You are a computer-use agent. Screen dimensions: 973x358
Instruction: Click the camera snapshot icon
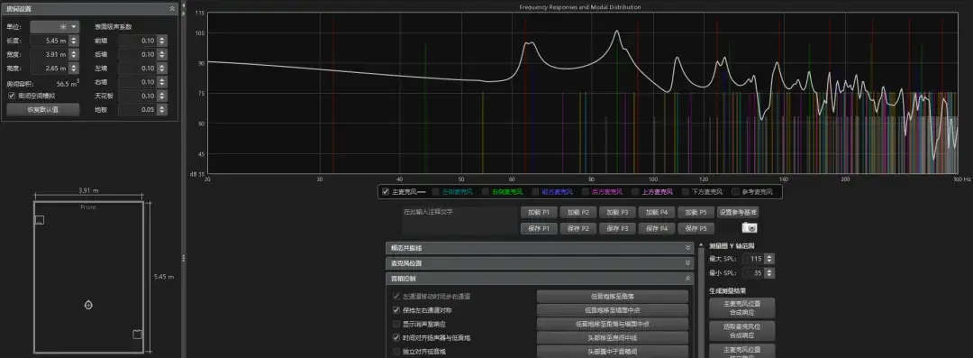tap(749, 228)
